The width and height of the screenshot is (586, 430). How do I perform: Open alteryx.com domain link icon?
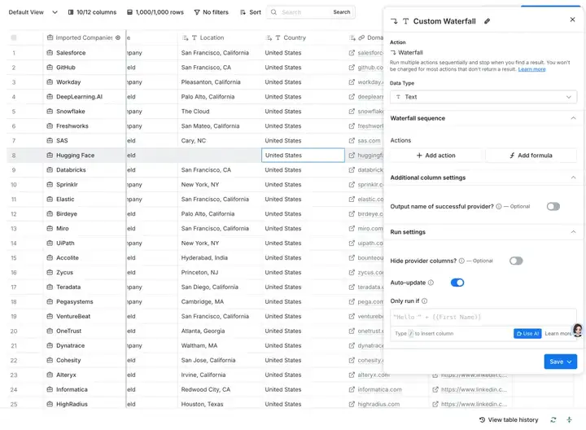tap(352, 375)
